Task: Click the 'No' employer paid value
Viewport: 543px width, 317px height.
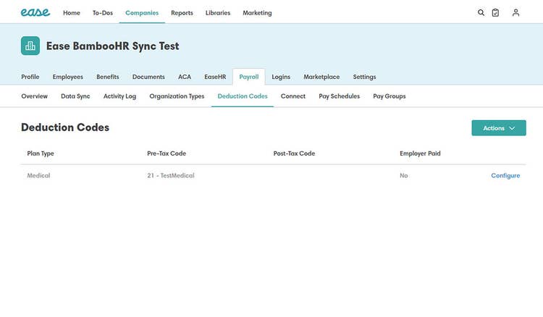Action: 404,175
